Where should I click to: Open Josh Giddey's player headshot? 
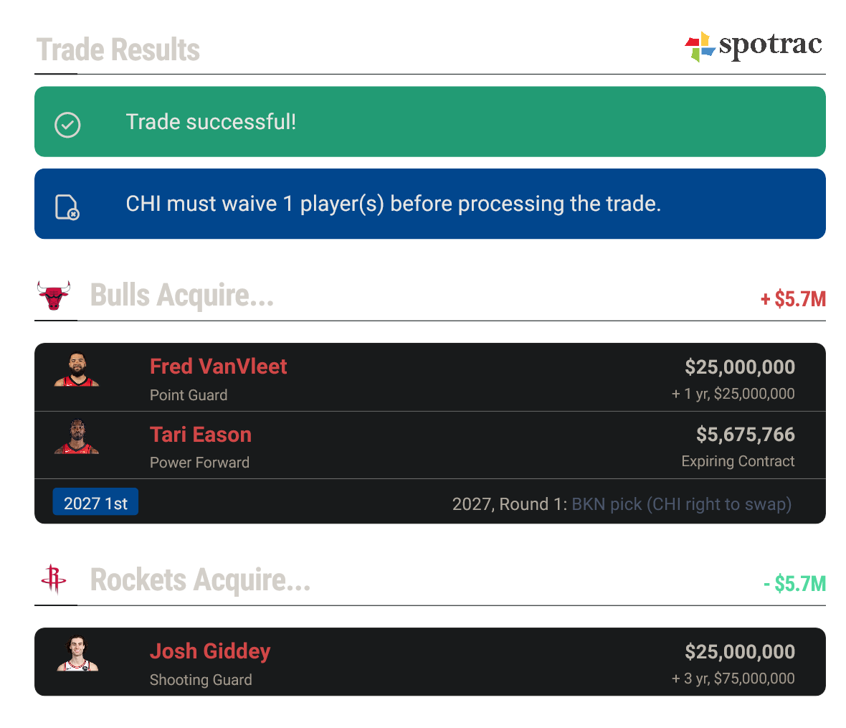coord(77,655)
